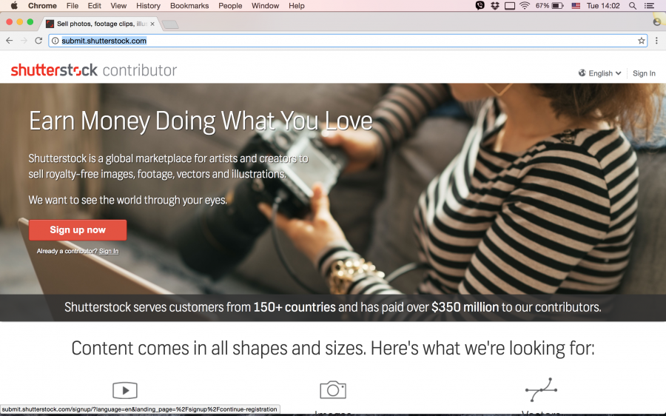The height and width of the screenshot is (416, 666).
Task: Click the We want to see the world text
Action: click(x=128, y=200)
